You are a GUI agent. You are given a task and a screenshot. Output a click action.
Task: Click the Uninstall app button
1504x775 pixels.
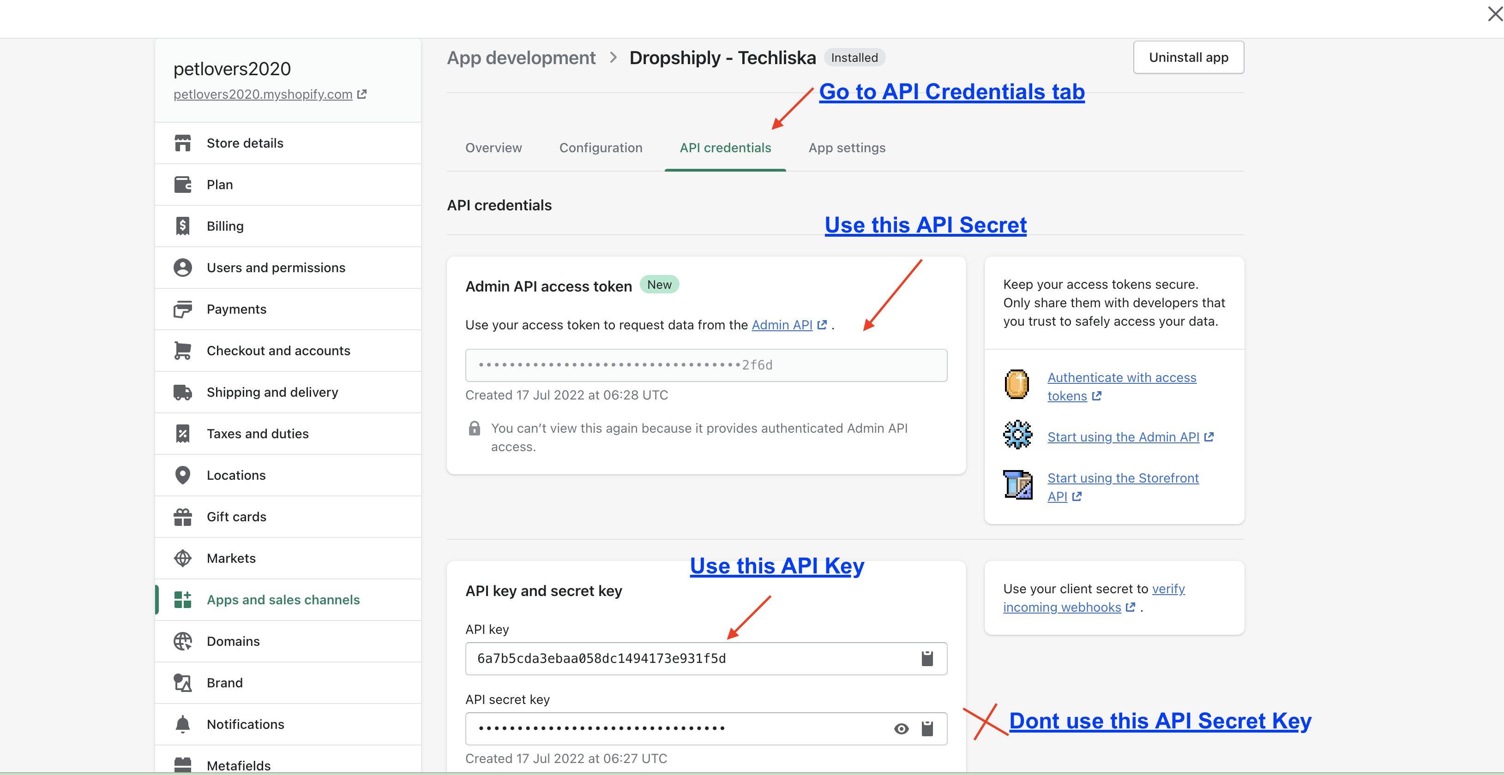click(x=1188, y=57)
